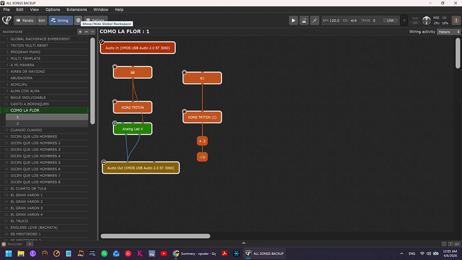Viewport: 462px width, 260px height.
Task: Open the Options menu
Action: pos(53,9)
